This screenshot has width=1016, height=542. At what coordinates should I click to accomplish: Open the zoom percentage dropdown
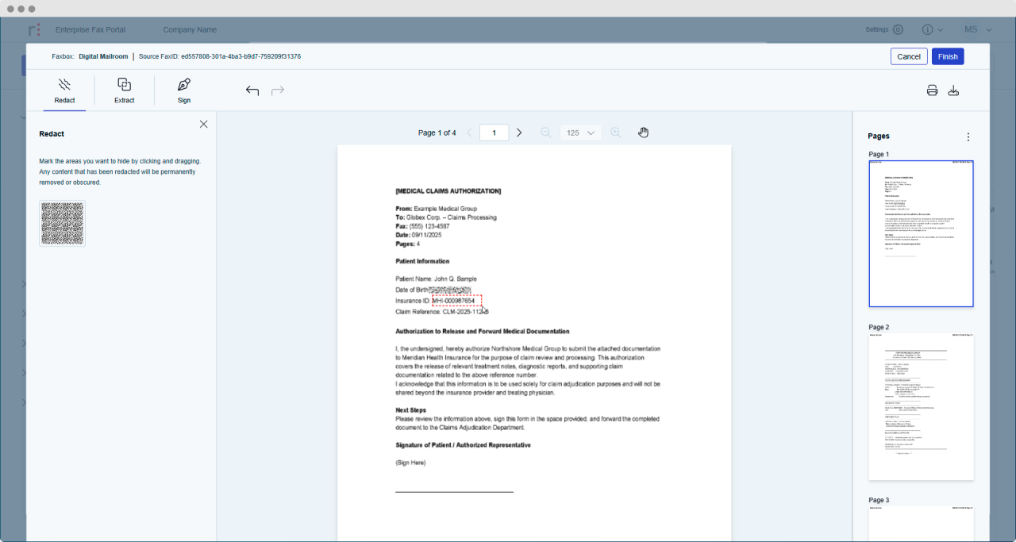tap(580, 133)
